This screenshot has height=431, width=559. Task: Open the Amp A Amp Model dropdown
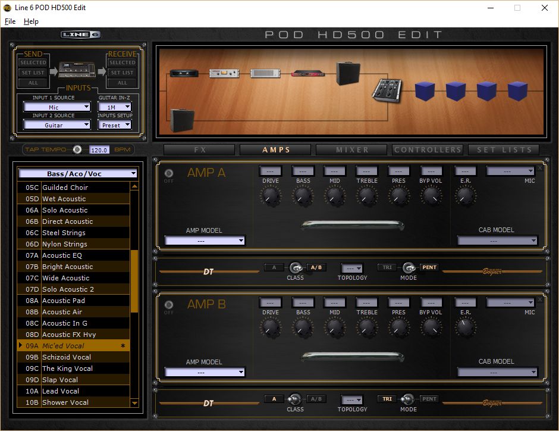click(x=205, y=241)
